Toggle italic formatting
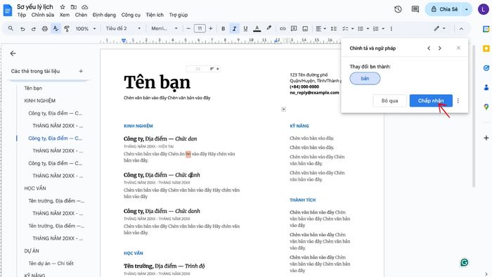 (x=234, y=29)
